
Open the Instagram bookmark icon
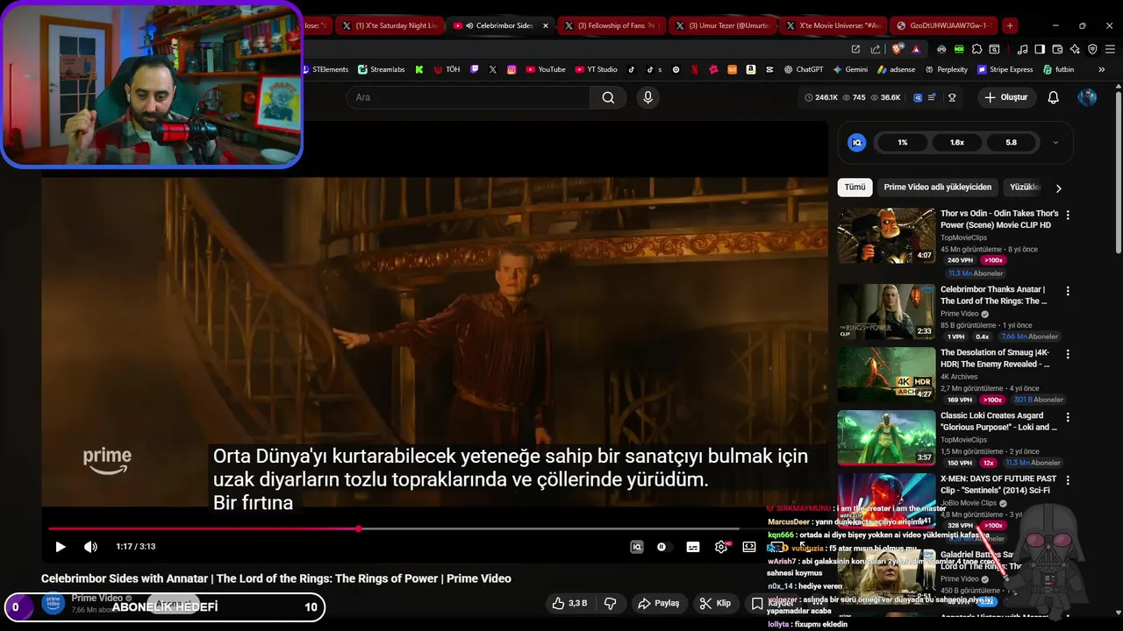(x=511, y=69)
